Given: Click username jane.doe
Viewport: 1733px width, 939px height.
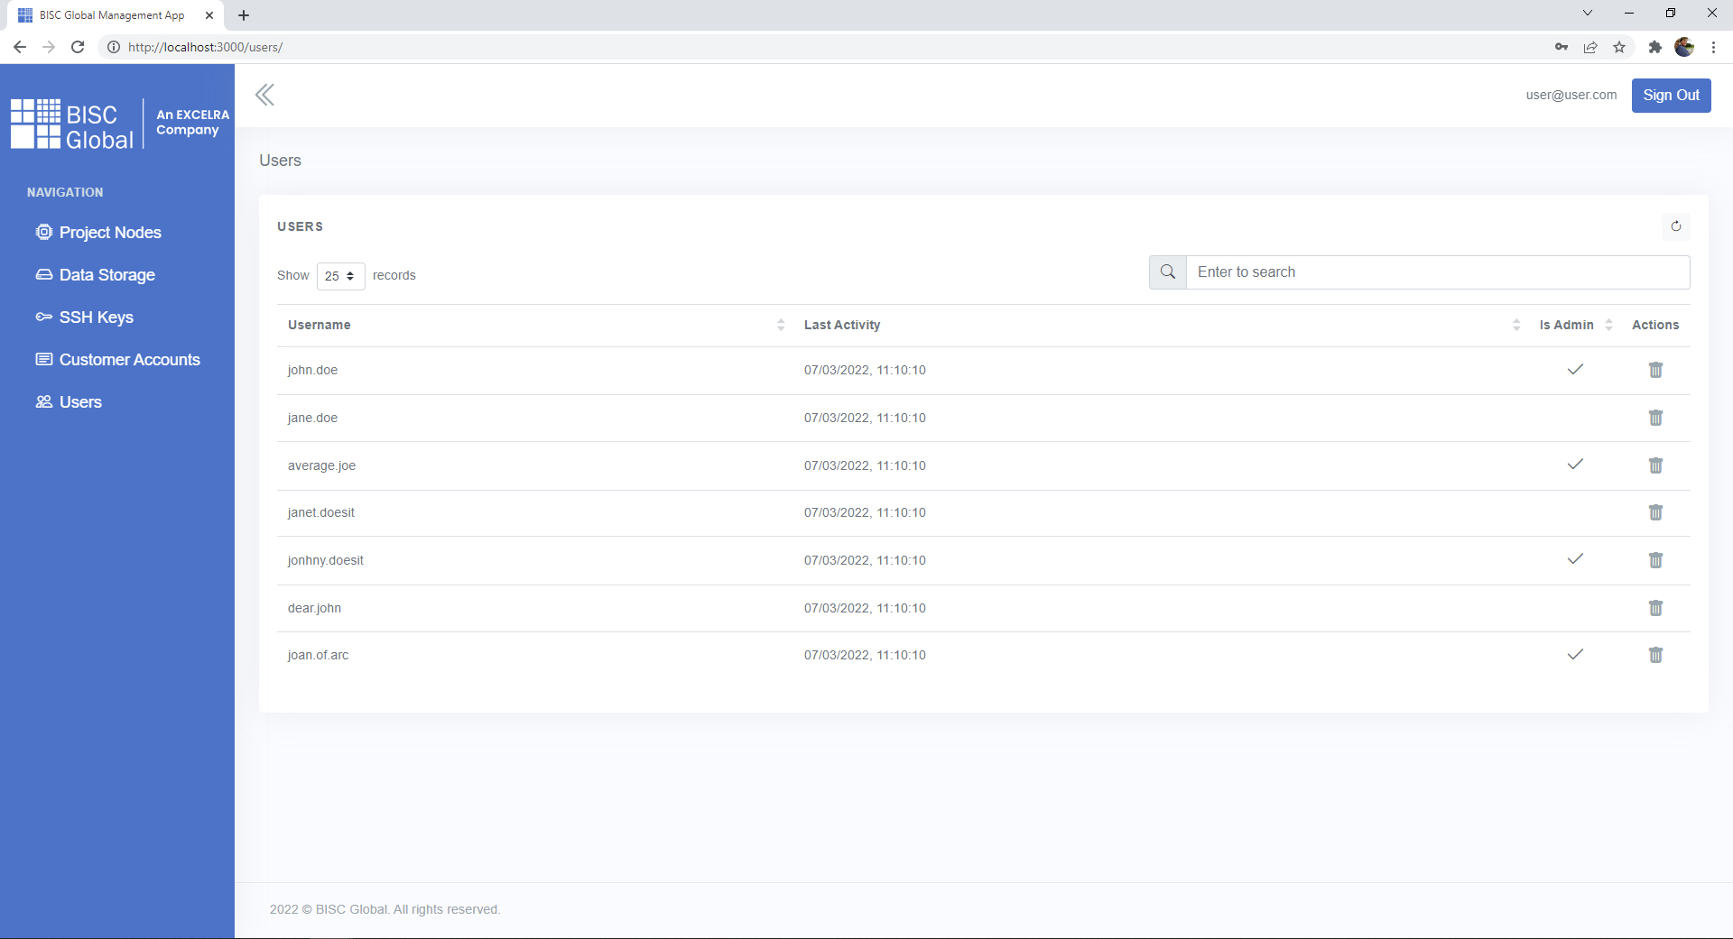Looking at the screenshot, I should pyautogui.click(x=312, y=418).
